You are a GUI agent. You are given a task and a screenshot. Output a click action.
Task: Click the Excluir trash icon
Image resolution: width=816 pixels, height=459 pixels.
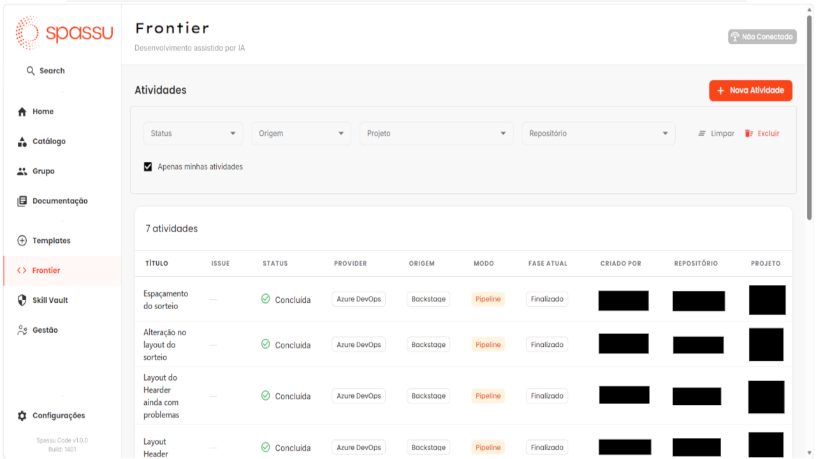pyautogui.click(x=749, y=133)
